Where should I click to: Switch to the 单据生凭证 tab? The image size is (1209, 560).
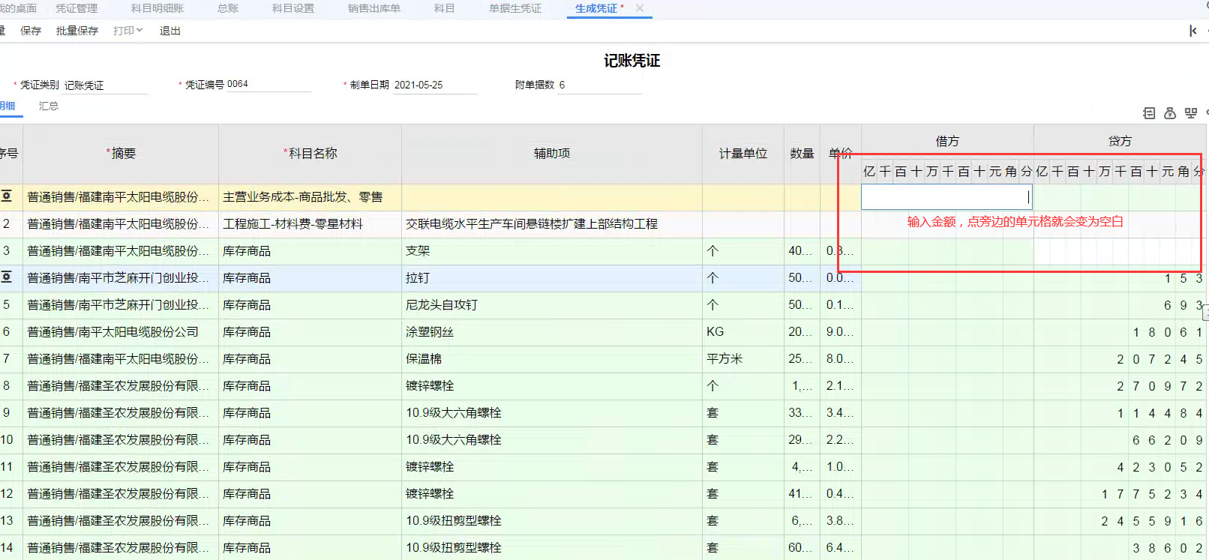point(515,8)
